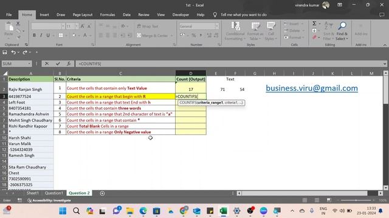Click the Fill Color bucket icon
This screenshot has height=218, width=389.
[x=74, y=35]
